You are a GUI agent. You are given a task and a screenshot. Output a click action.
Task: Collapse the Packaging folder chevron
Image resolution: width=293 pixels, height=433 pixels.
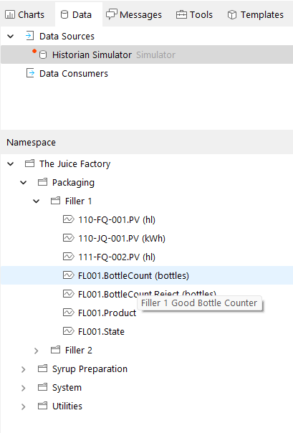[x=24, y=183]
